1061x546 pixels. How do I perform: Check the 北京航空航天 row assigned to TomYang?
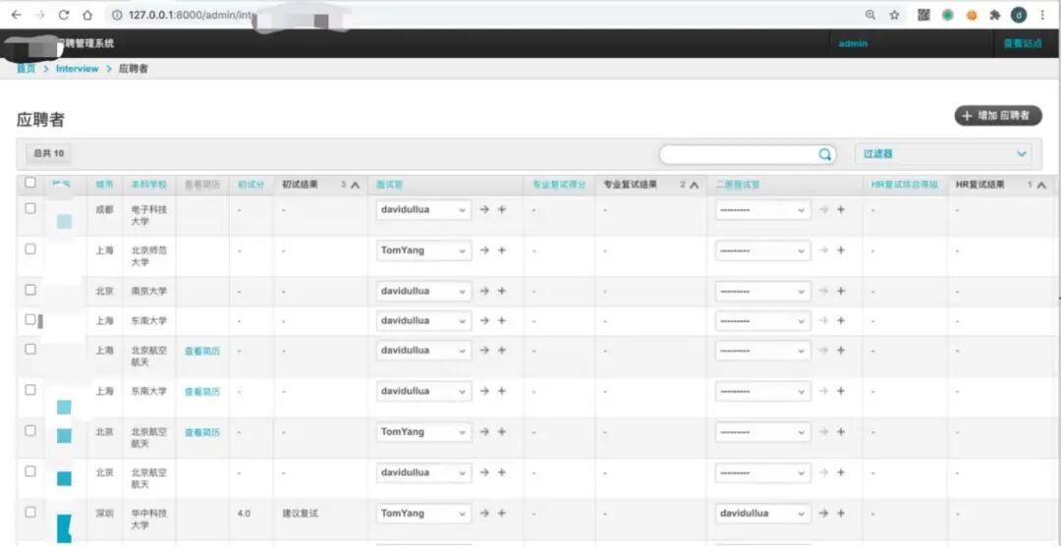[x=29, y=430]
